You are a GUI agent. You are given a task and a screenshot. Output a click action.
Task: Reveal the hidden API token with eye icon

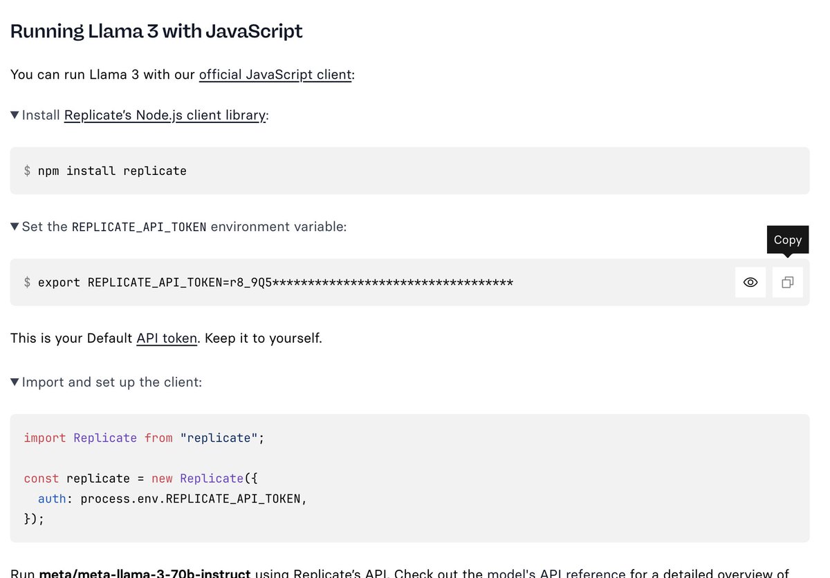[x=750, y=282]
